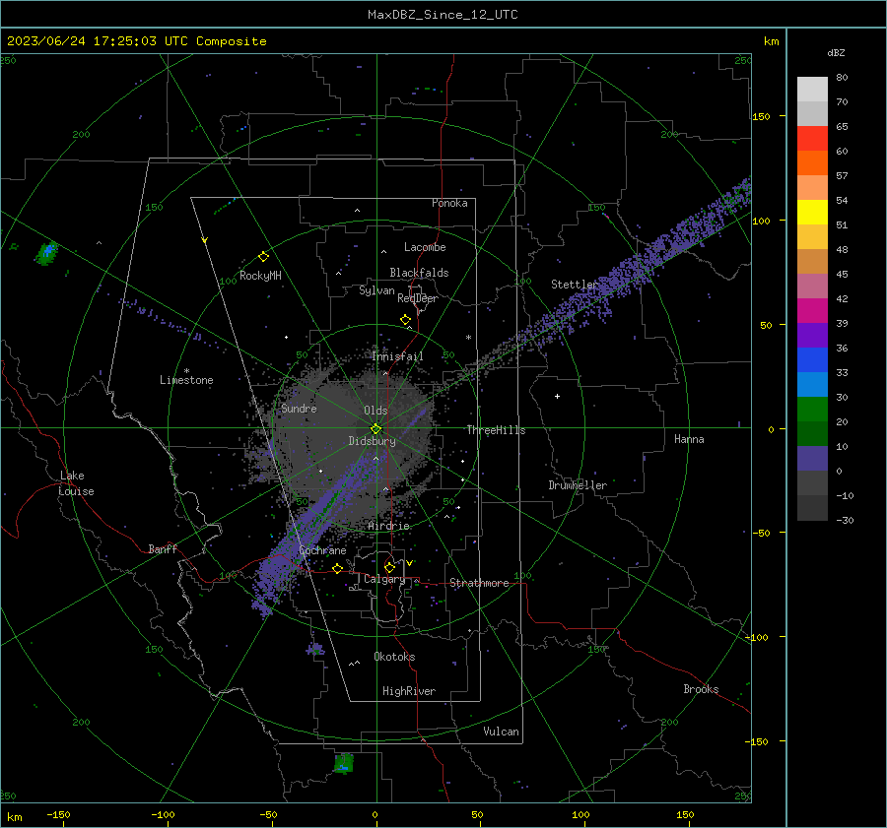Image resolution: width=887 pixels, height=828 pixels.
Task: Click the white plus marker east of ThreeHills
Action: point(557,396)
